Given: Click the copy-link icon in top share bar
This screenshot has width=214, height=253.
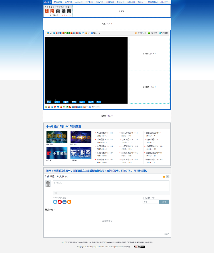Looking at the screenshot, I should 89,33.
